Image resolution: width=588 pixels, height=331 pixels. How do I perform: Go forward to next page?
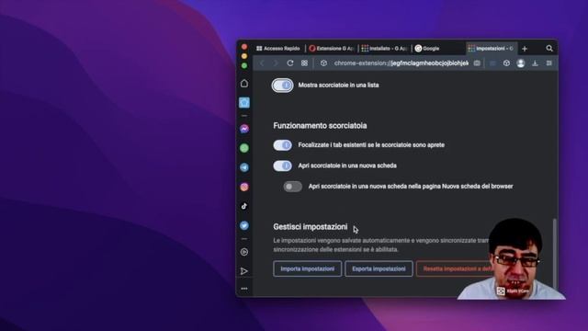[x=276, y=63]
